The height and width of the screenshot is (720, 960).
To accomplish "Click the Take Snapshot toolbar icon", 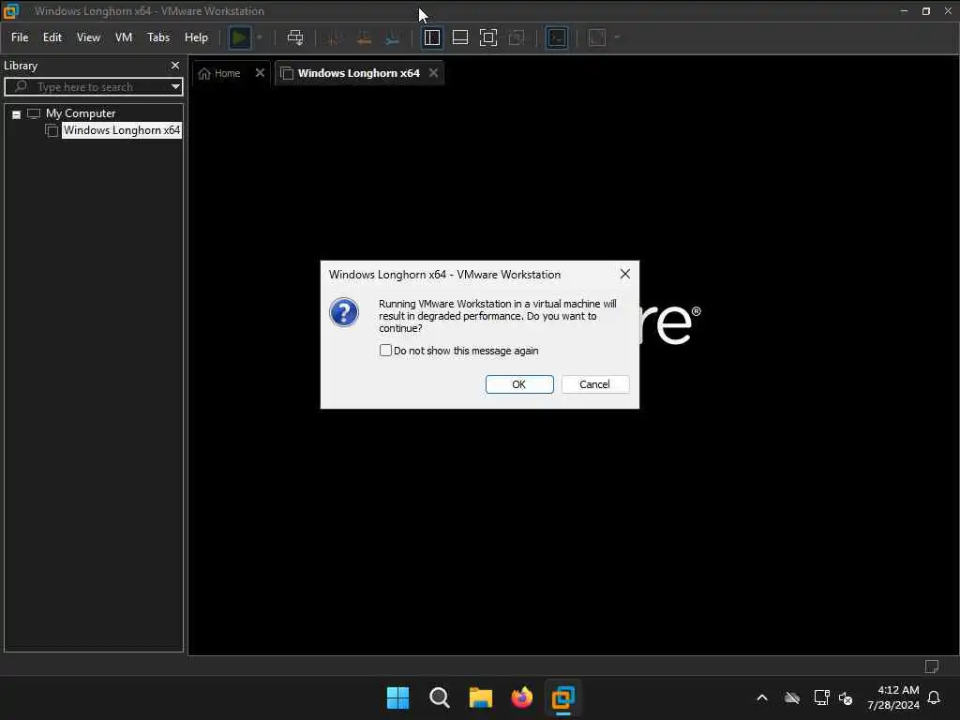I will click(334, 37).
